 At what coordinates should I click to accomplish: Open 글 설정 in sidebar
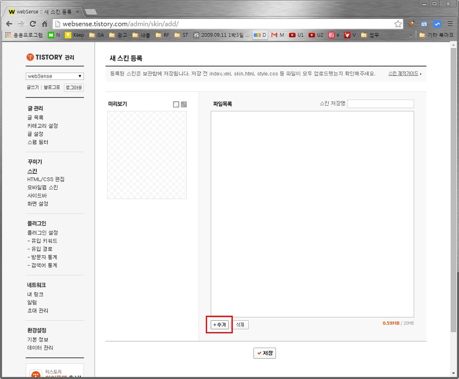pos(35,134)
